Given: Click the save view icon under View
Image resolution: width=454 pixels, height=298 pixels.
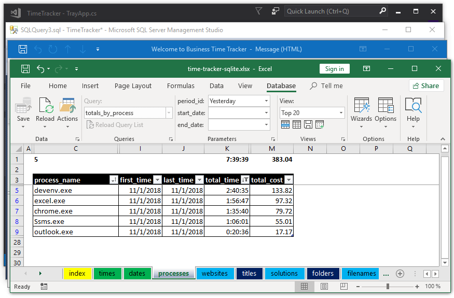Looking at the screenshot, I should click(x=308, y=125).
